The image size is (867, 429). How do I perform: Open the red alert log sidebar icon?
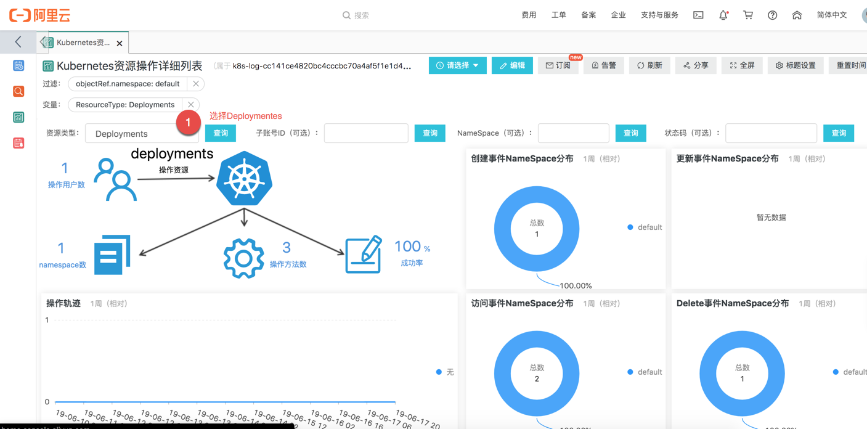click(18, 142)
